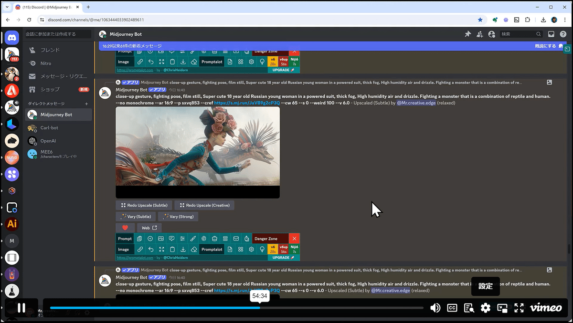Open the Nitro menu item

[x=58, y=63]
